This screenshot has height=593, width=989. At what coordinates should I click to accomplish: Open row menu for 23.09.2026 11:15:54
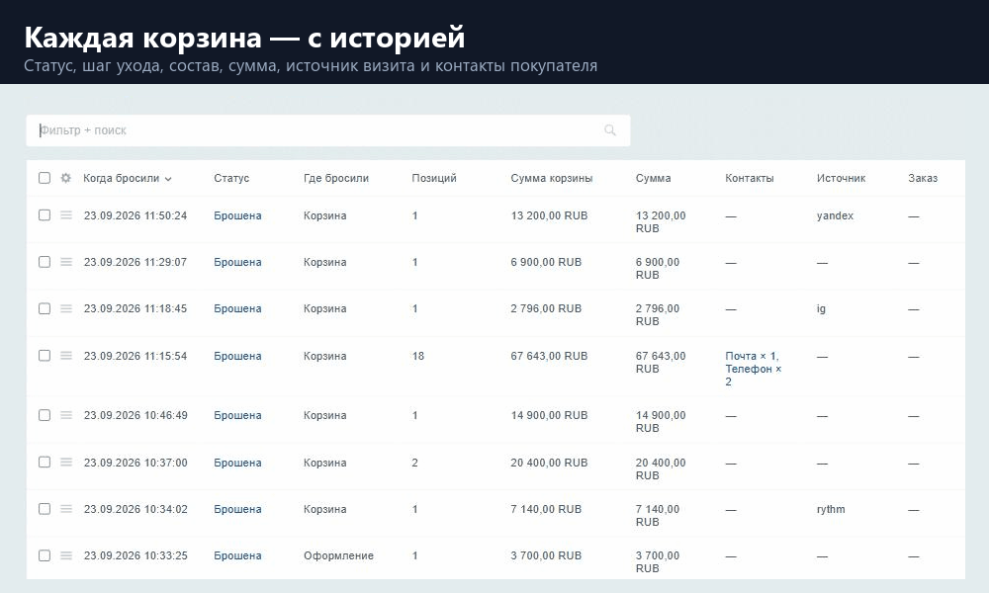click(x=66, y=356)
